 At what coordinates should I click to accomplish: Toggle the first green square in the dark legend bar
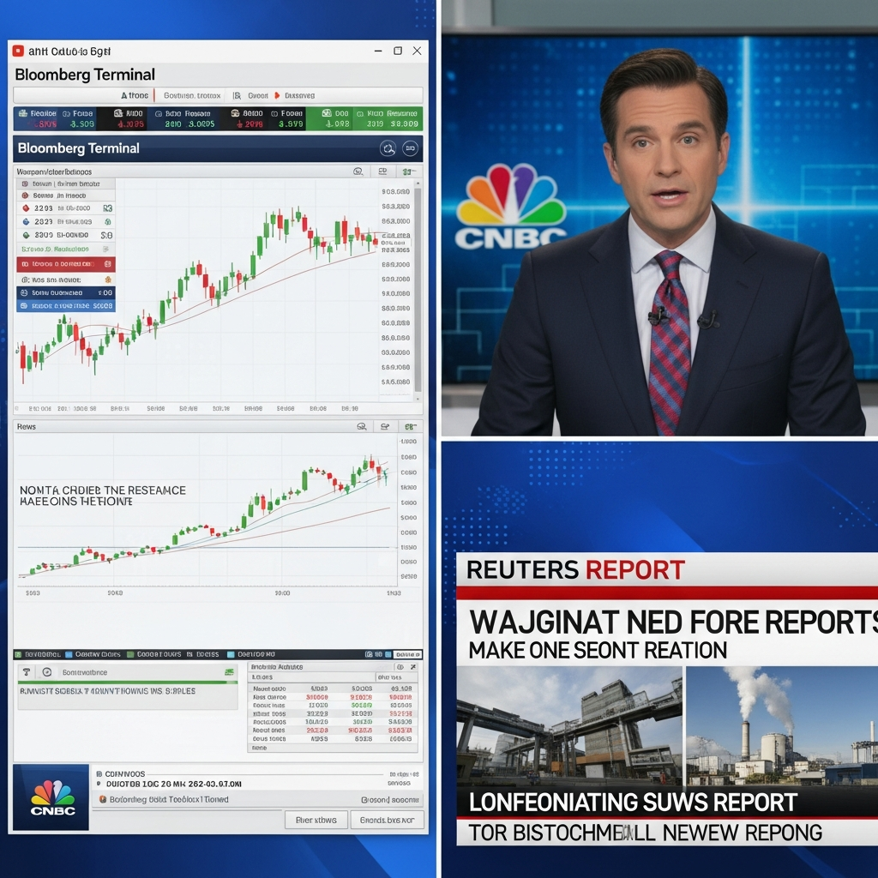click(x=19, y=654)
